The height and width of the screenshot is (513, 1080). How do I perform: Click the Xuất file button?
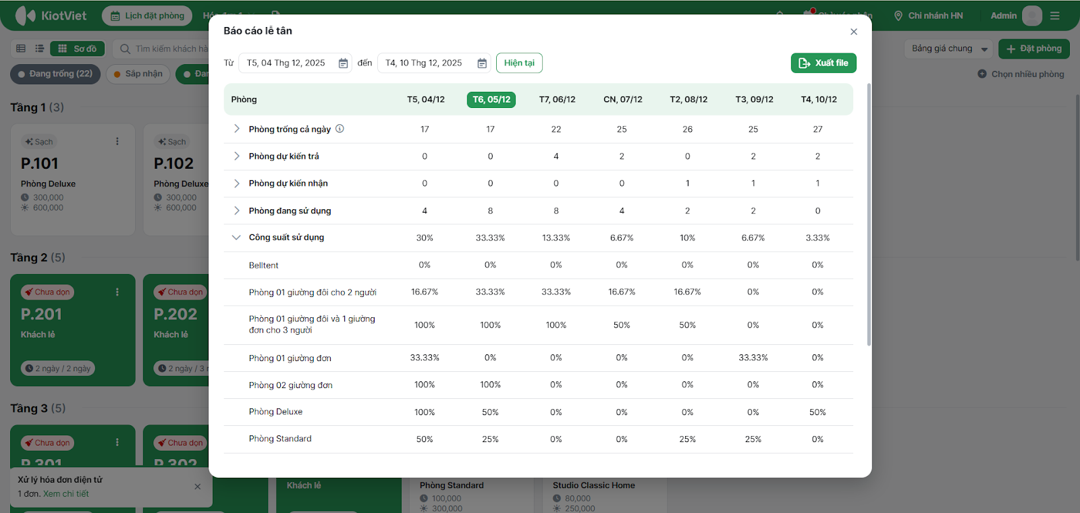coord(823,63)
